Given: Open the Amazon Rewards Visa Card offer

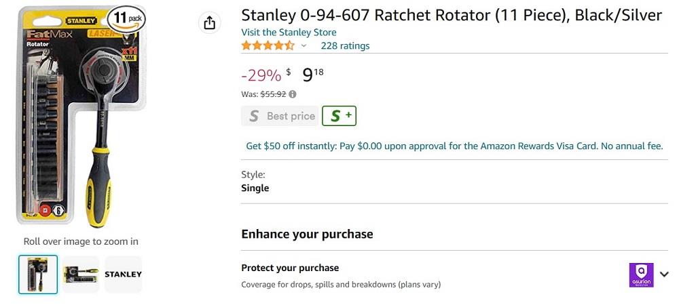Looking at the screenshot, I should (454, 146).
